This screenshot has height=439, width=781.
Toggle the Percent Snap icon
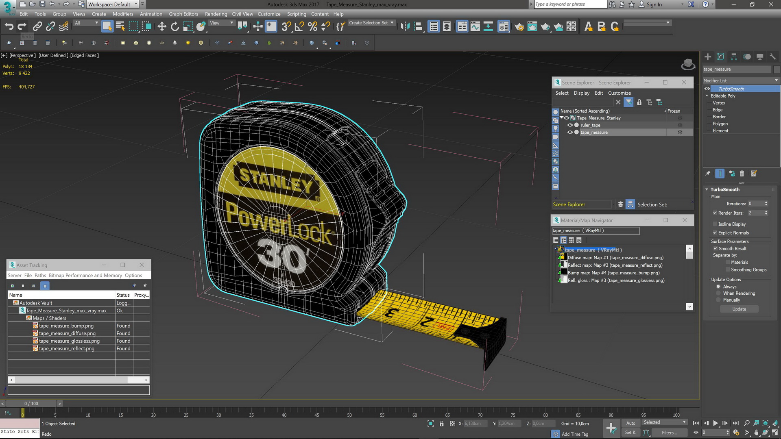[312, 27]
